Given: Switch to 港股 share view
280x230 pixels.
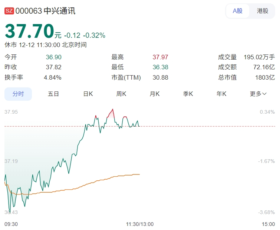Looking at the screenshot, I should [x=263, y=11].
